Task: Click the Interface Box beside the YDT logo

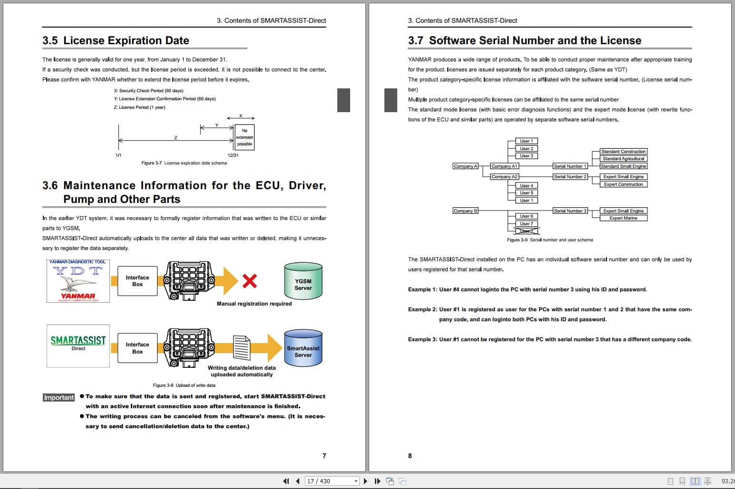Action: pos(137,281)
